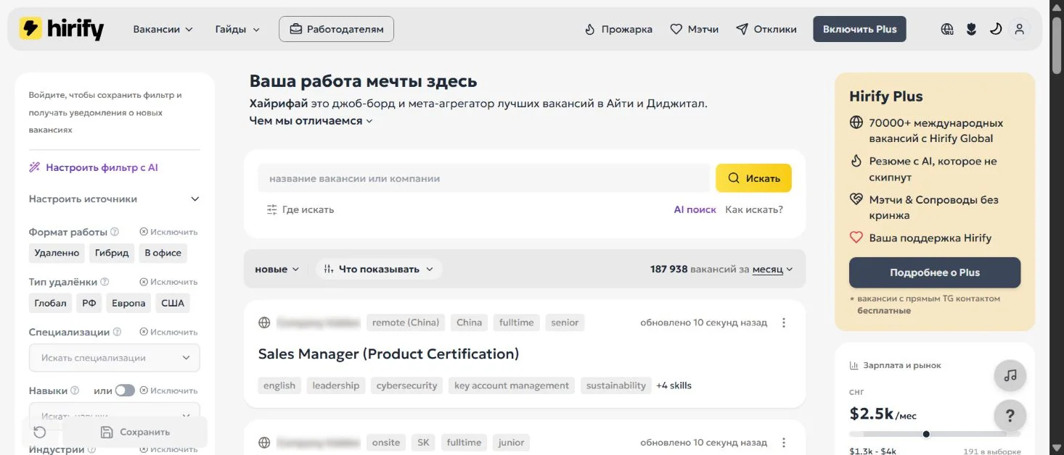Screen dimensions: 1064x455
Task: Click globe icon on the onsite SK card
Action: click(264, 442)
